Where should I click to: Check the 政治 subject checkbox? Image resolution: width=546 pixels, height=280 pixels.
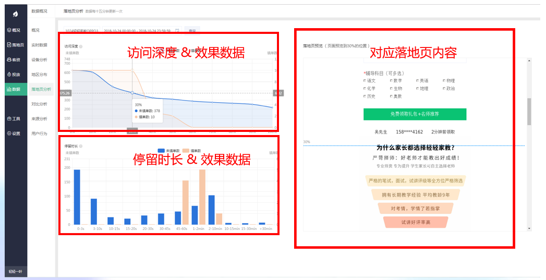click(x=444, y=89)
